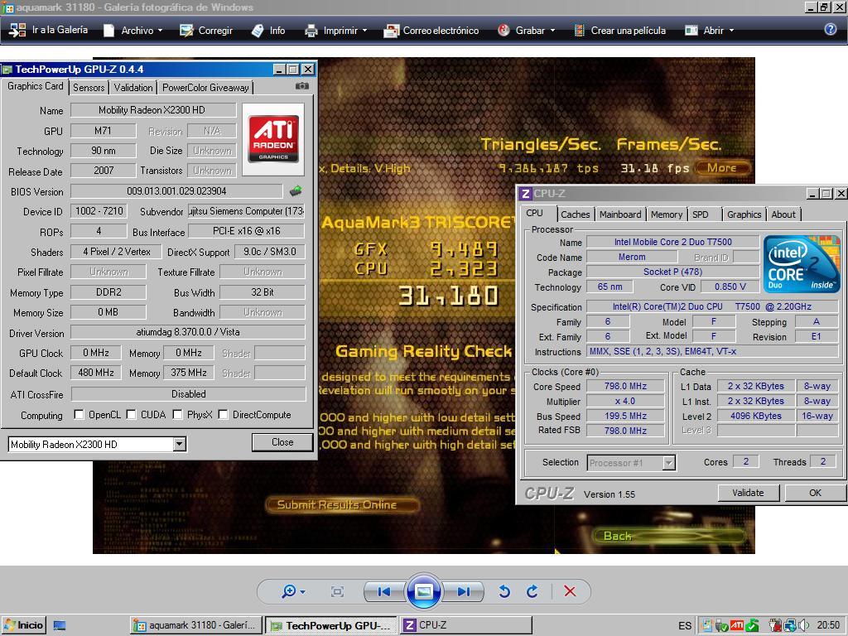Rotate photo clockwise

tap(532, 591)
